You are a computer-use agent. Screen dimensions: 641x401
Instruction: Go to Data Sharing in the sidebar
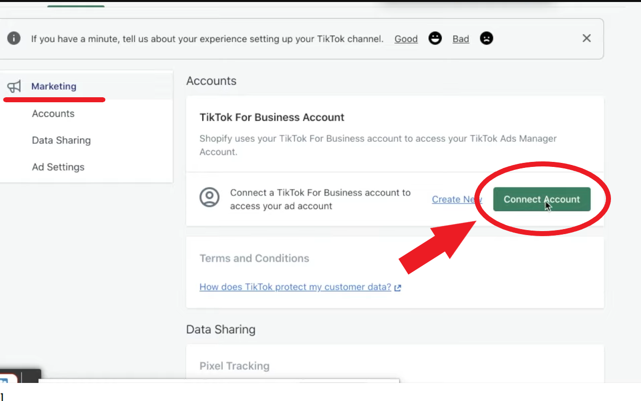61,140
